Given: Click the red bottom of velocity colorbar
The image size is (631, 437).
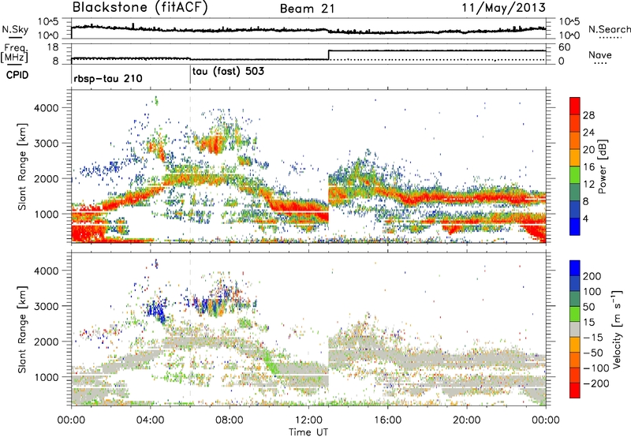Looking at the screenshot, I should click(x=575, y=390).
